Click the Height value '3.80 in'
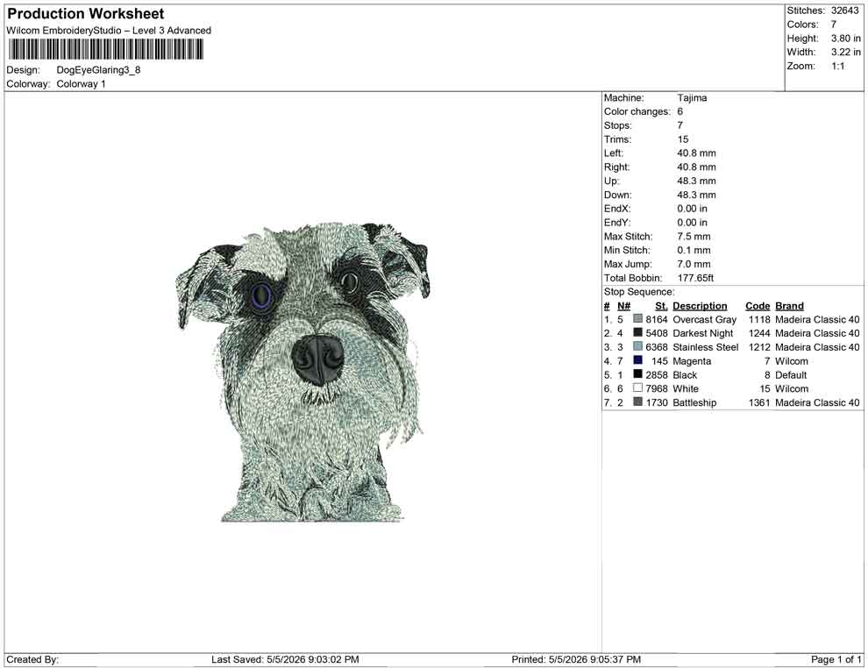This screenshot has height=668, width=868. (x=845, y=39)
